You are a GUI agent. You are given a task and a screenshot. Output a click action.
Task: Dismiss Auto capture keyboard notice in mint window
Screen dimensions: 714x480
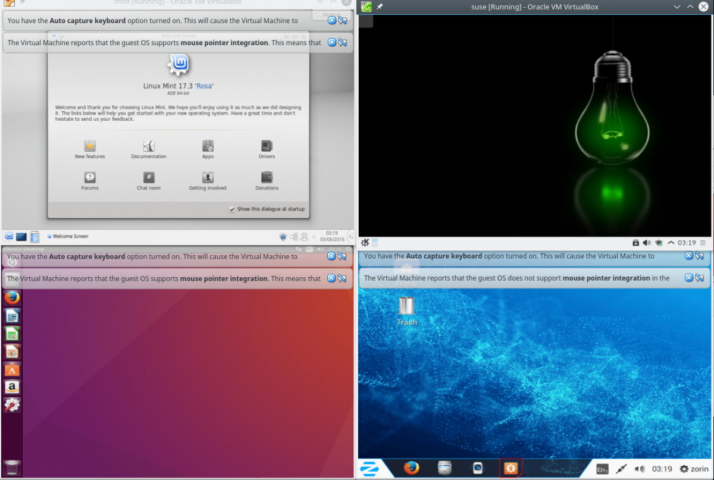click(x=332, y=20)
